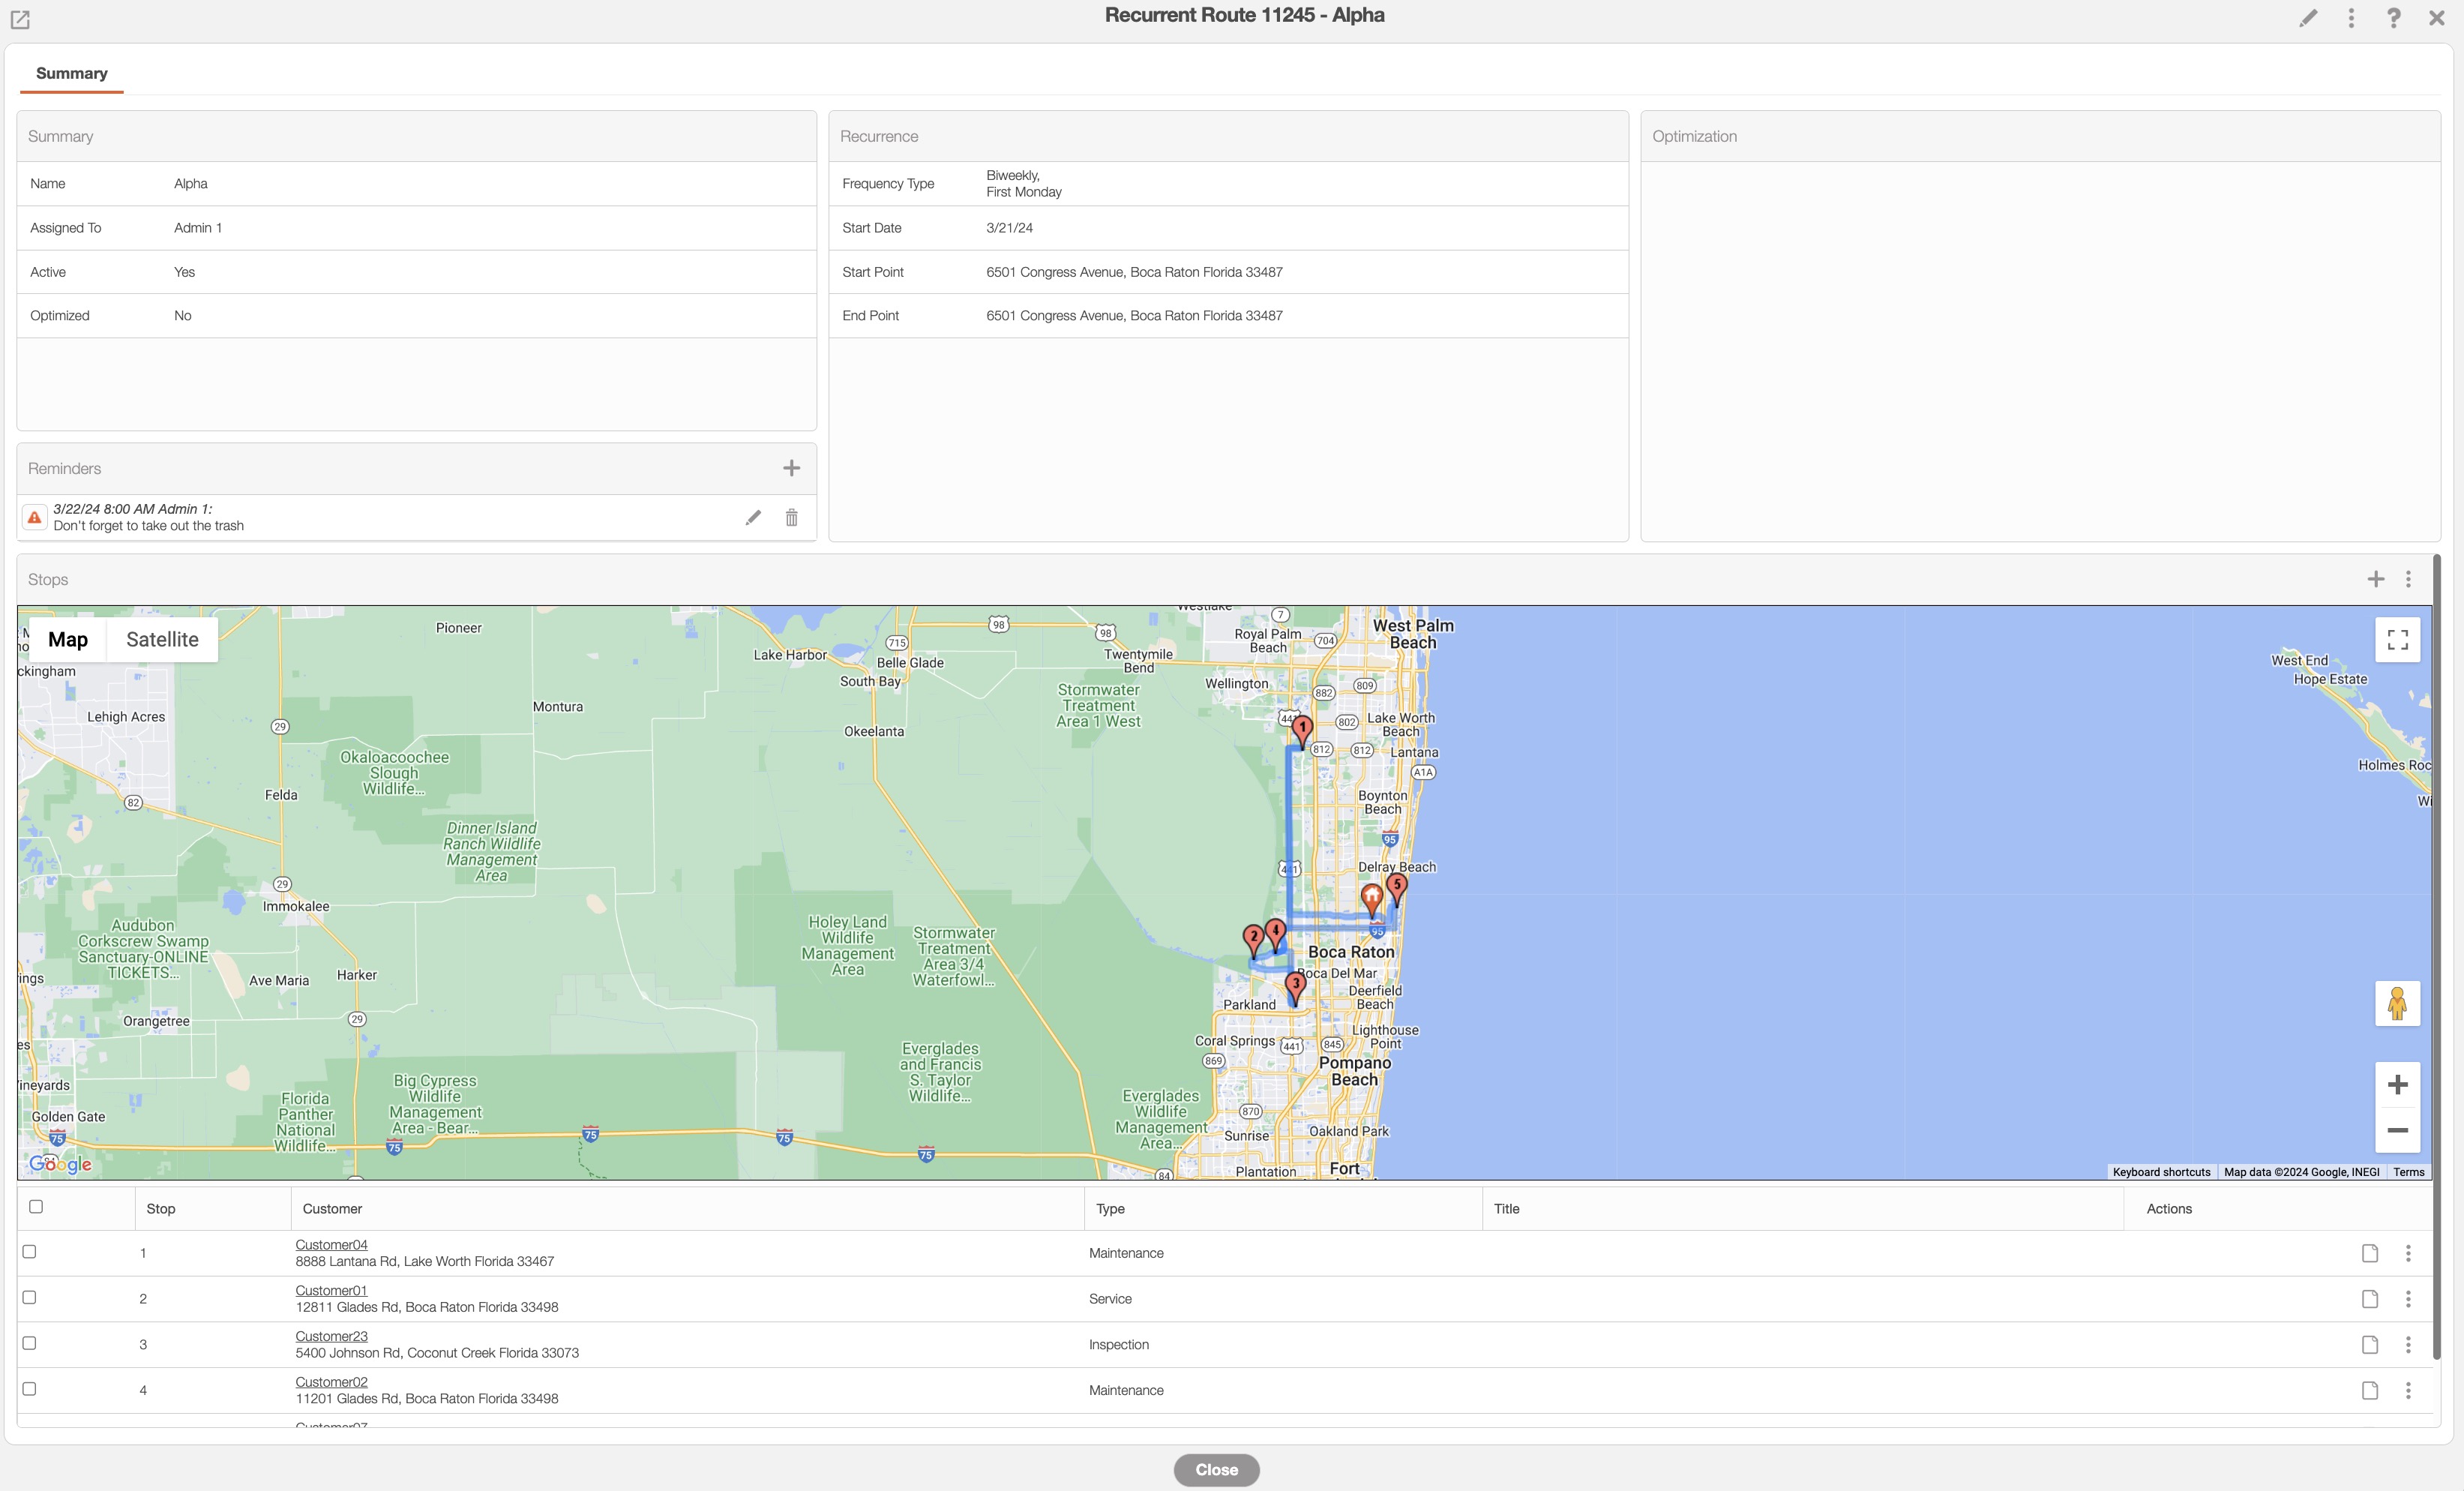Viewport: 2464px width, 1491px height.
Task: Click the pencil edit icon in title bar
Action: tap(2308, 18)
